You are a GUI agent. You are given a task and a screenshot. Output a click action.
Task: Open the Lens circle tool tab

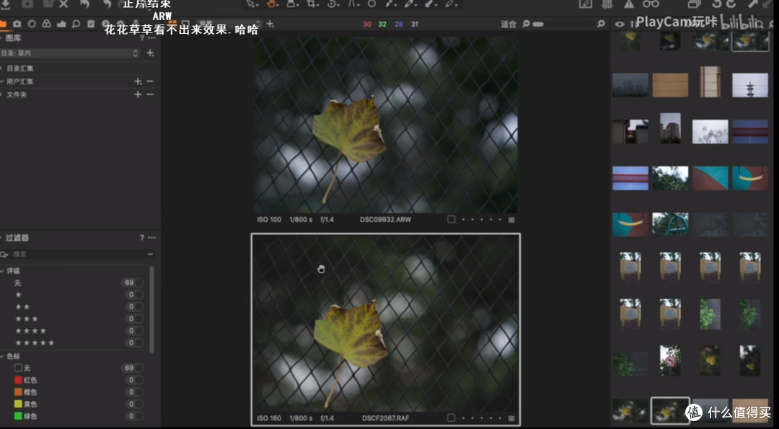[x=32, y=24]
